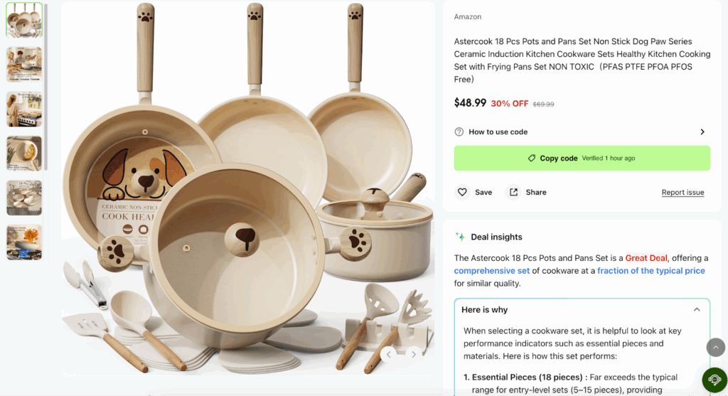
Task: Show the previous product image
Action: [x=389, y=353]
